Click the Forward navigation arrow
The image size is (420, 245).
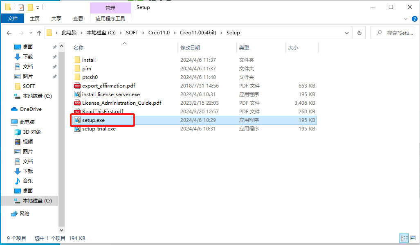click(21, 33)
